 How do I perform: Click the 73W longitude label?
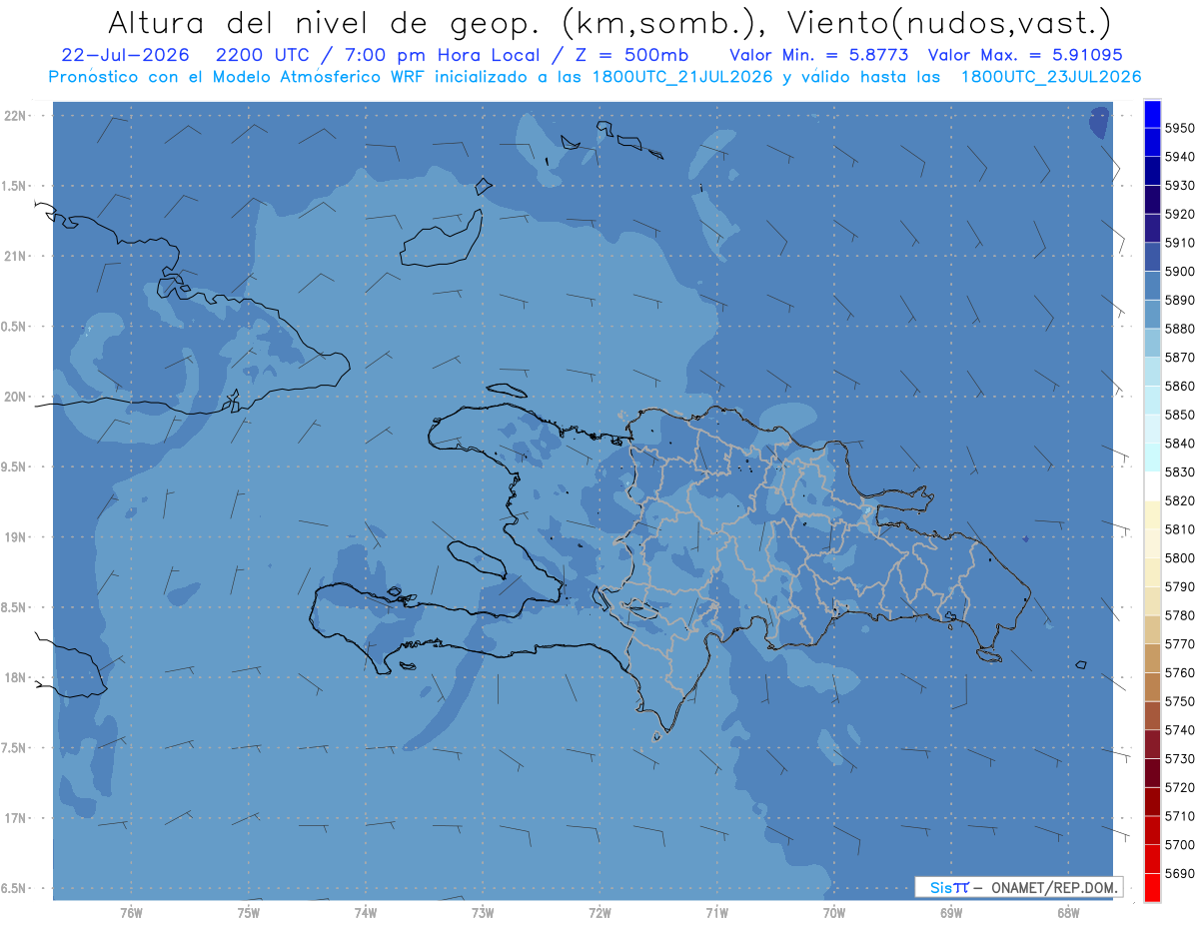click(483, 913)
